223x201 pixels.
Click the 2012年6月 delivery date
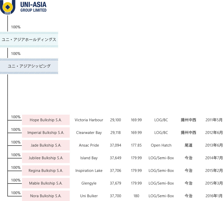pos(214,133)
